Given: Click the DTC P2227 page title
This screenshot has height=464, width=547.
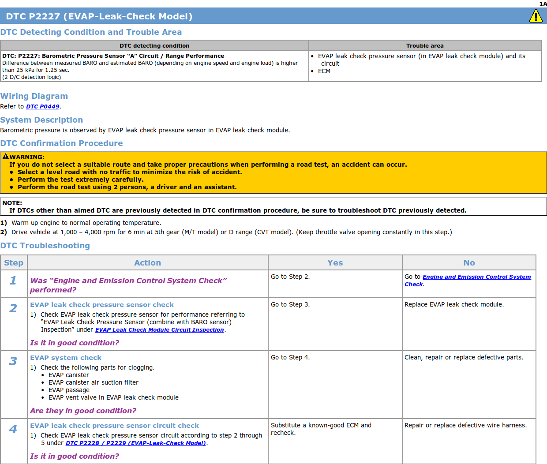Looking at the screenshot, I should point(99,16).
